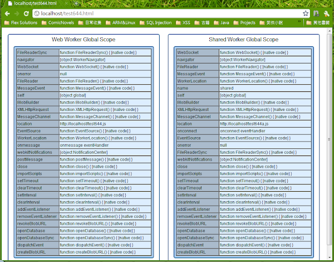Viewport: 334px width, 262px height.
Task: Select the localhost/test644.html tab
Action: 35,3
